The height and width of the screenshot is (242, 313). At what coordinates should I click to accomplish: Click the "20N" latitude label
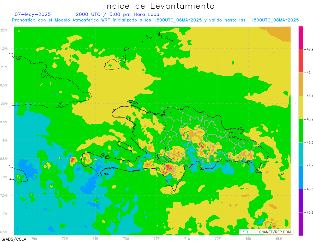(x=4, y=104)
